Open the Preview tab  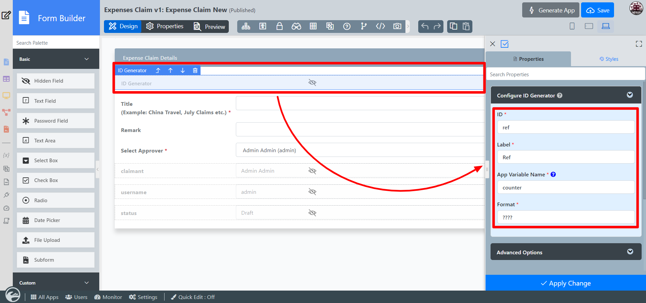209,27
